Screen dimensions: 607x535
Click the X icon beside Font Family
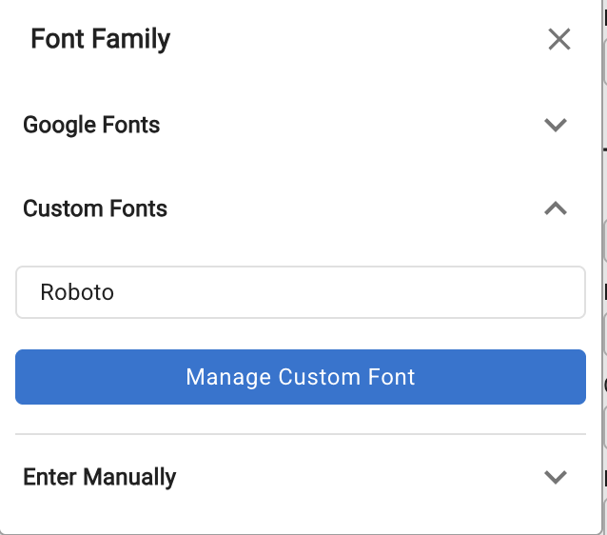pos(559,39)
